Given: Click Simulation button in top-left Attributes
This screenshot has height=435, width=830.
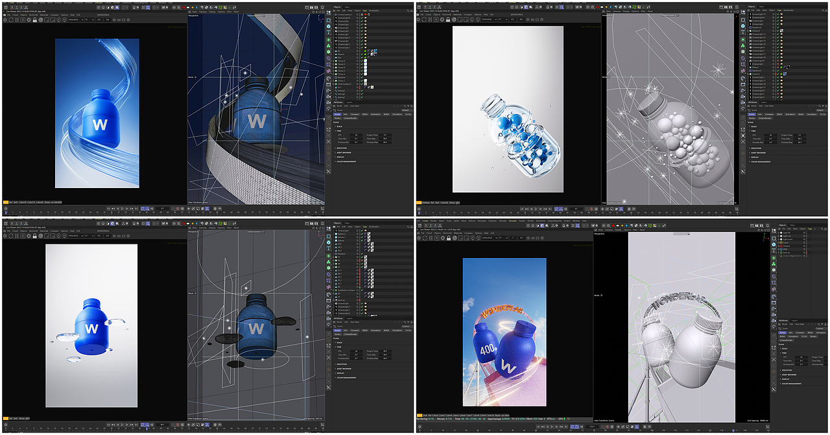Looking at the screenshot, I should [x=397, y=114].
